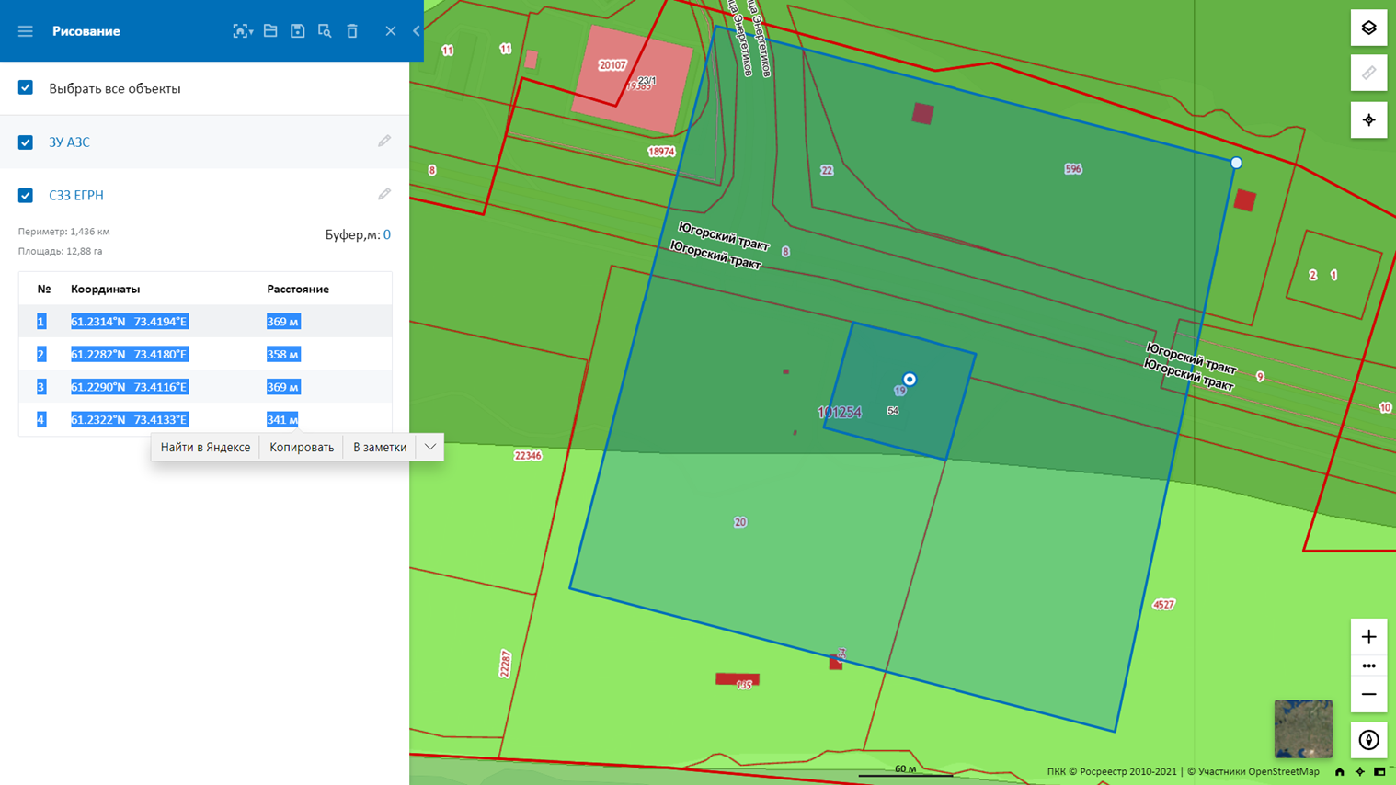The image size is (1396, 785).
Task: Zoom in the map with plus button
Action: [1368, 637]
